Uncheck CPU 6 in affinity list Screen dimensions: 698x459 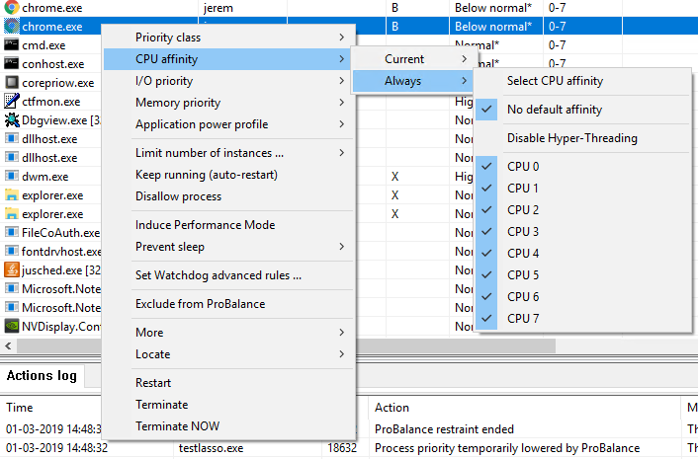tap(486, 296)
